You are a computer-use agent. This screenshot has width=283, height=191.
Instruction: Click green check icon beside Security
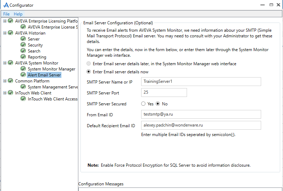pos(23,45)
